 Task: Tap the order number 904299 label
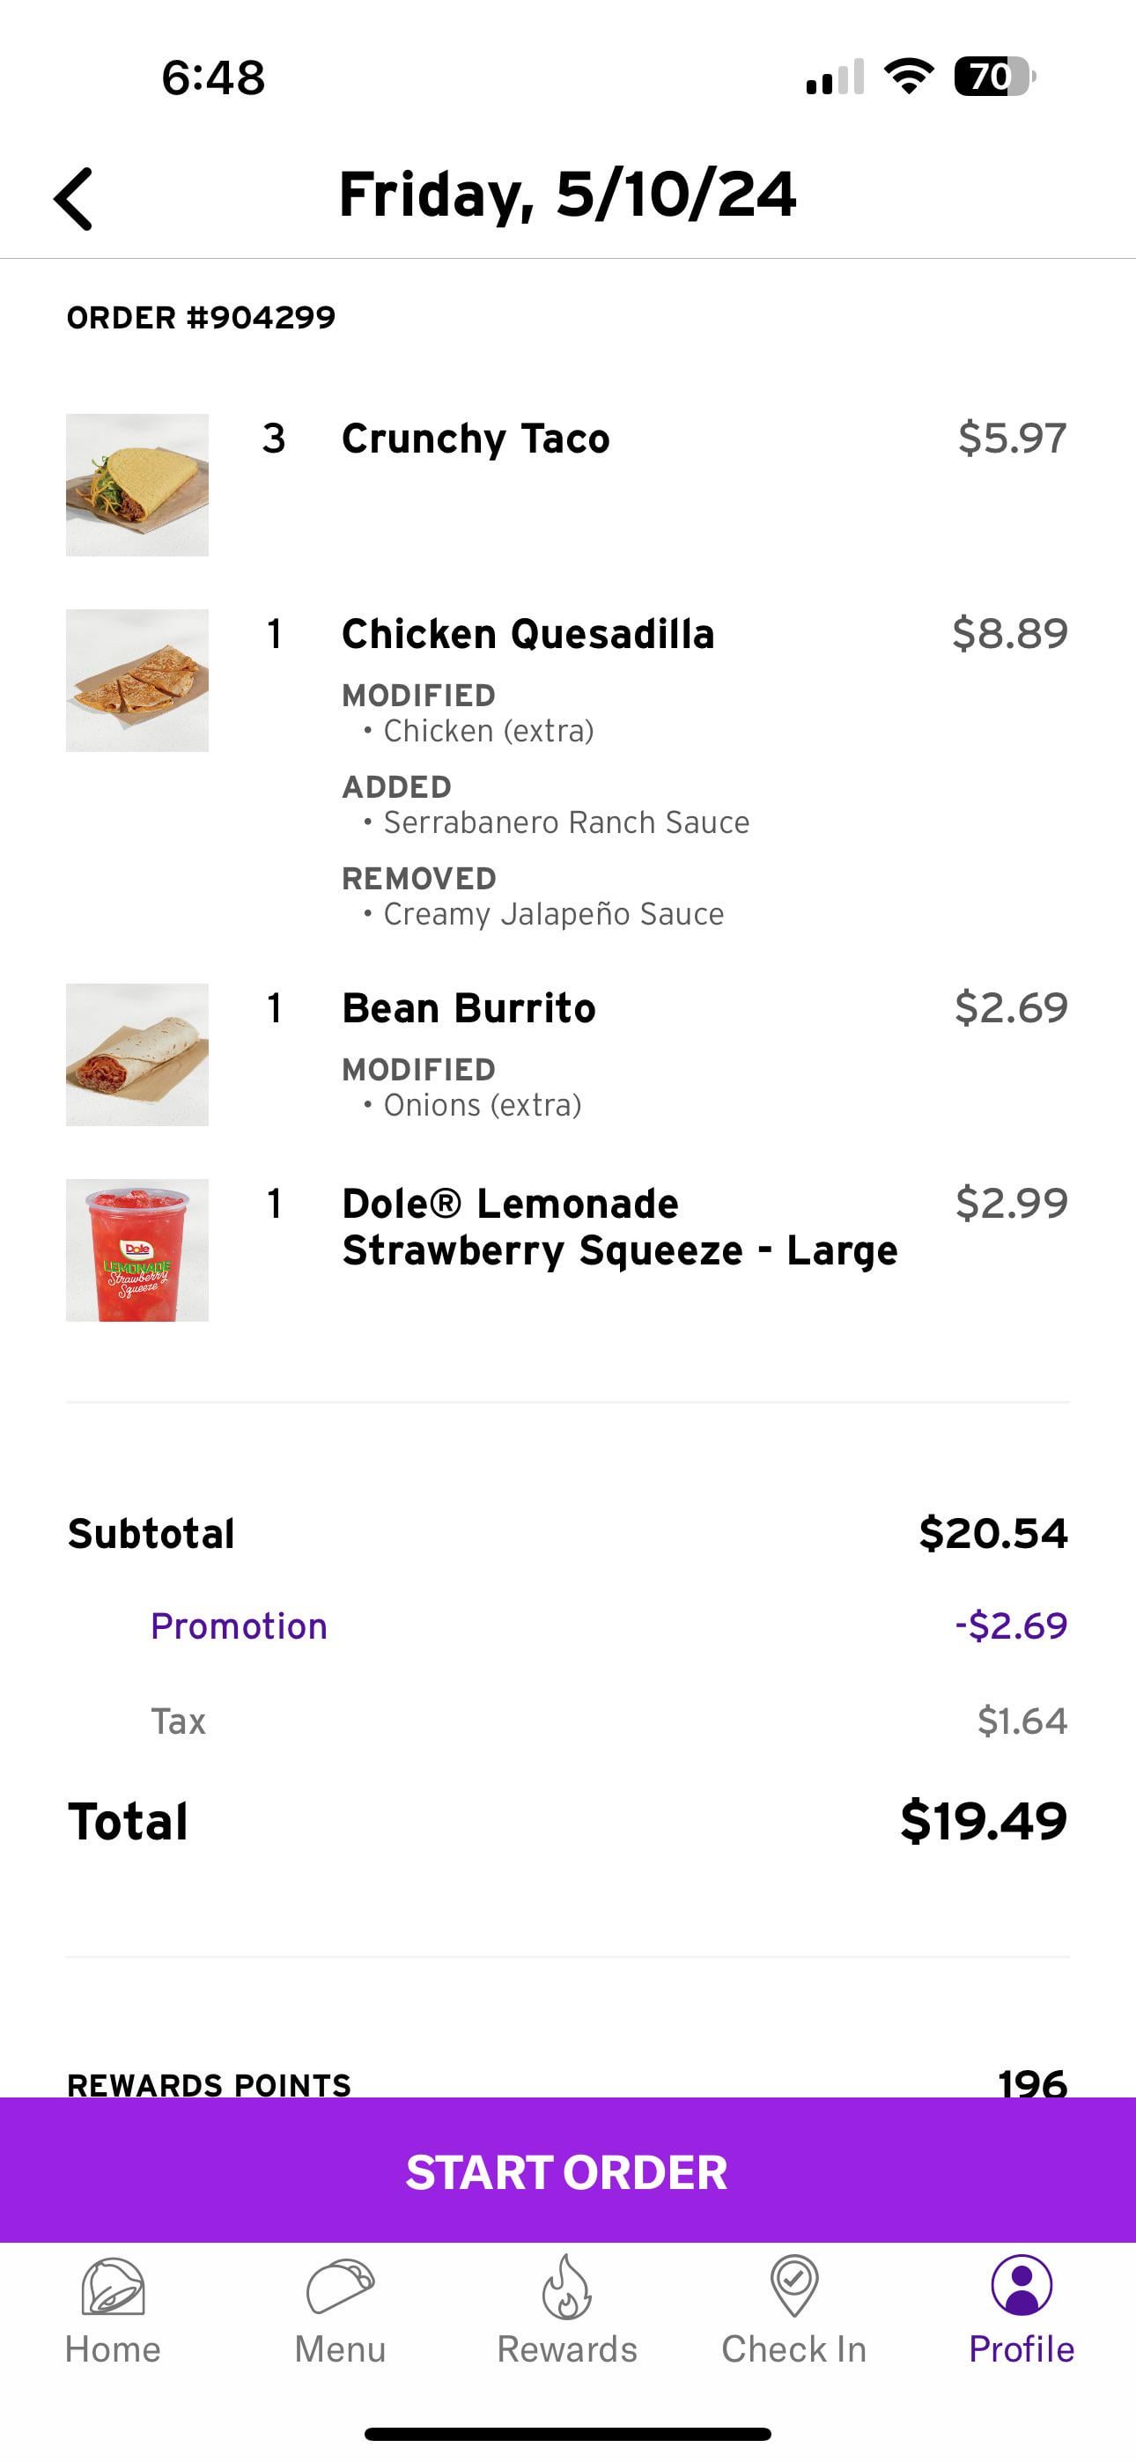[202, 317]
